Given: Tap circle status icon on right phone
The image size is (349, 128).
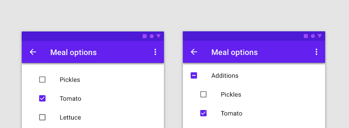Looking at the screenshot, I should coord(313,36).
